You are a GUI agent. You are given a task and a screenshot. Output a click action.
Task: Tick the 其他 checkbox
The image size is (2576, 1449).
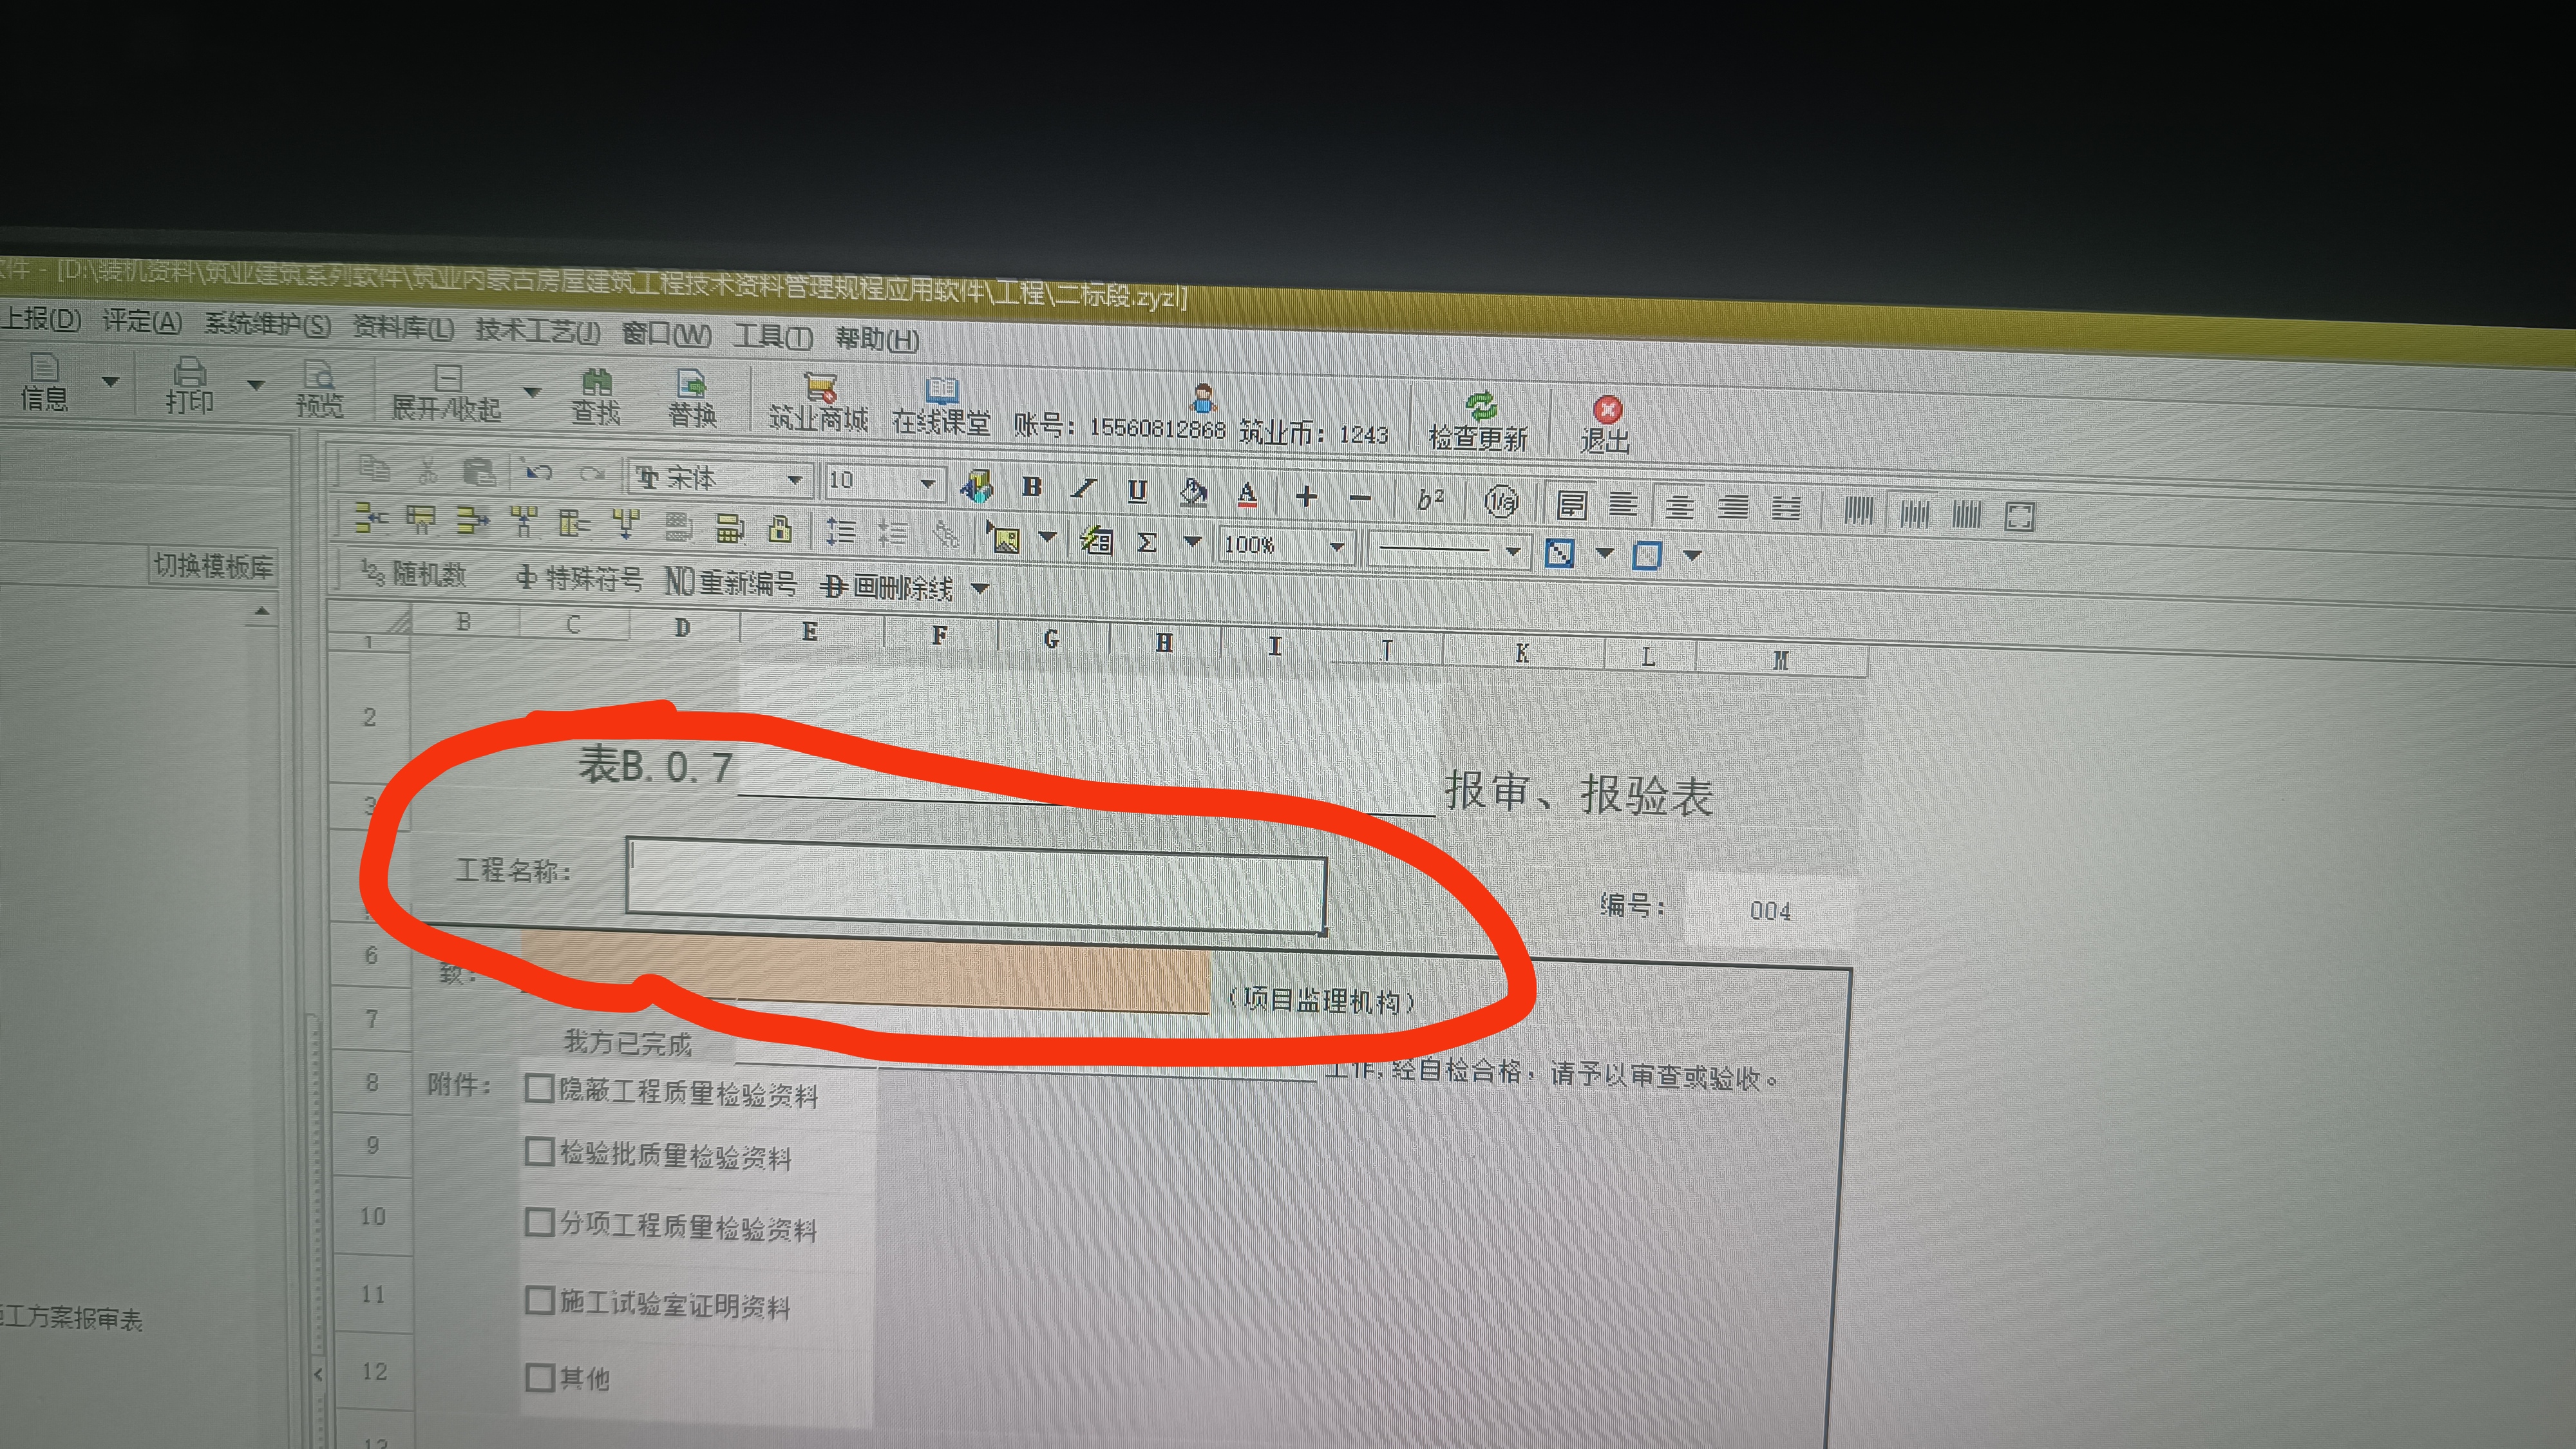point(540,1377)
